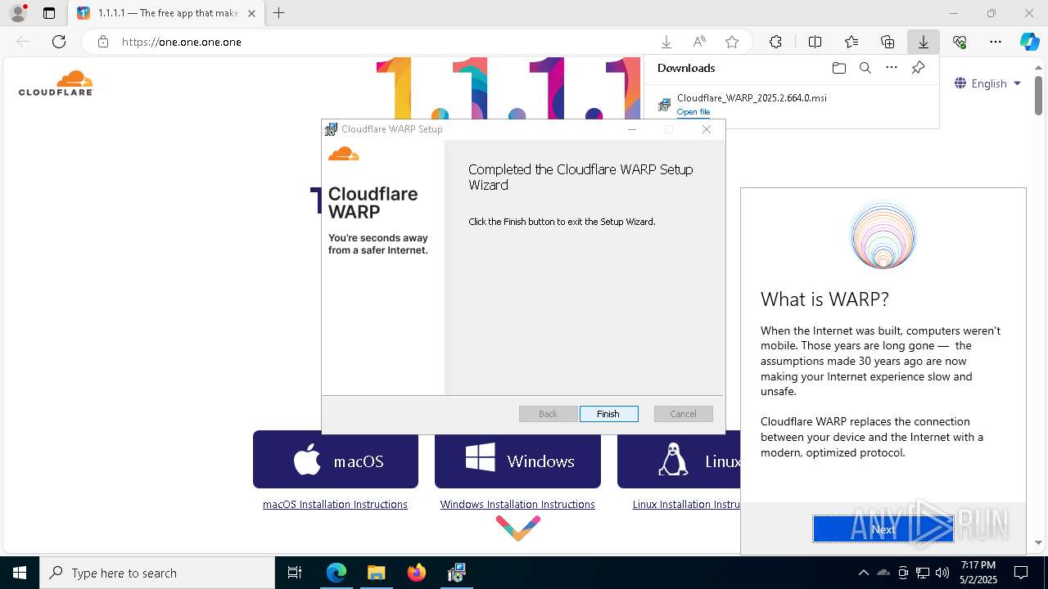Click the address bar download app icon

point(666,42)
